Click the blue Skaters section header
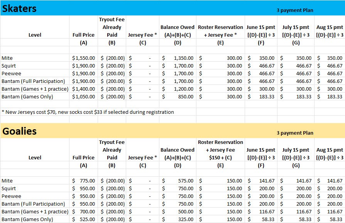 19,8
